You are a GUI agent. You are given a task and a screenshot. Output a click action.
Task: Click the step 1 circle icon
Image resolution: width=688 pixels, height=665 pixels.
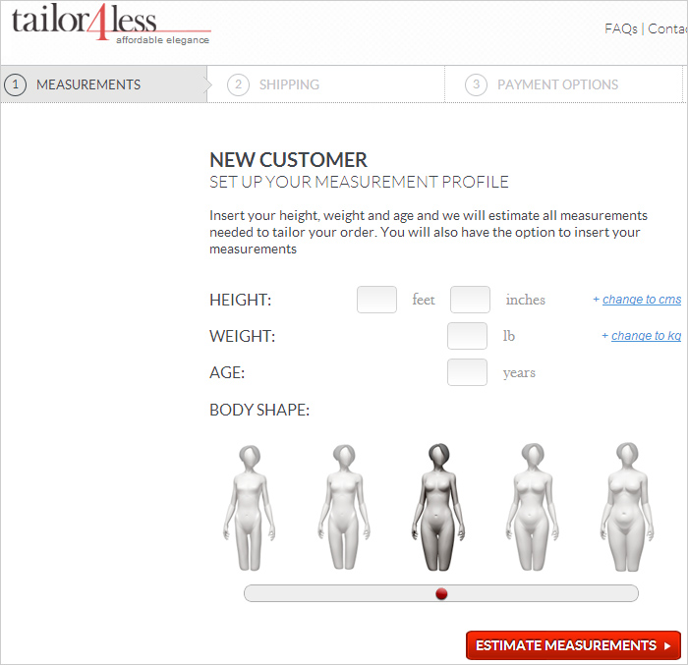point(16,84)
